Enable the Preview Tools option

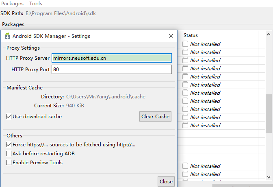9,163
